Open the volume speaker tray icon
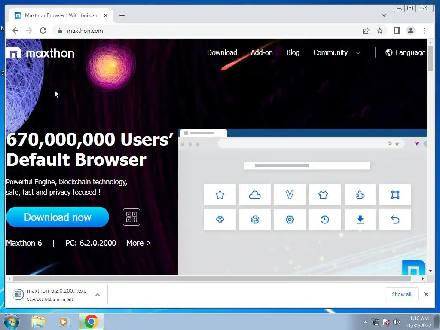The height and width of the screenshot is (330, 440). pyautogui.click(x=396, y=322)
